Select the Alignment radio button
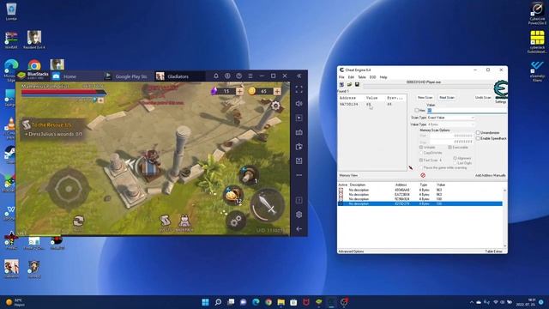Viewport: 549px width, 309px height. 455,158
